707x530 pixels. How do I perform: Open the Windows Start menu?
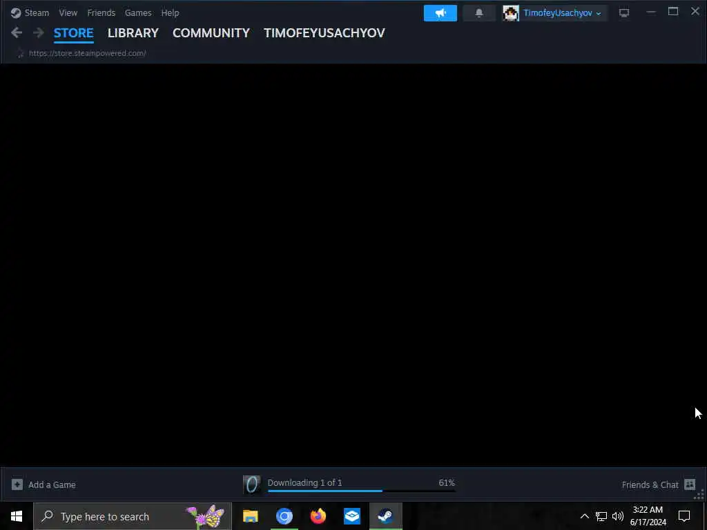pyautogui.click(x=17, y=516)
